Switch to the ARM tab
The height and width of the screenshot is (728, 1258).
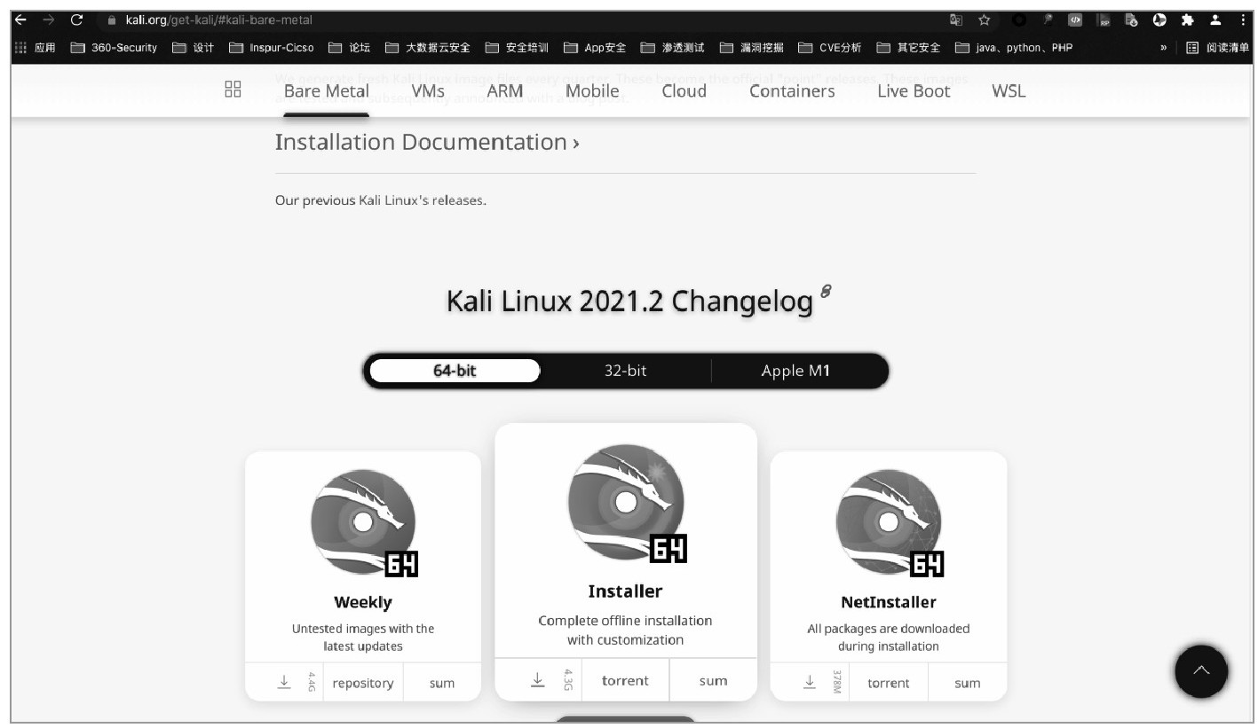(x=505, y=91)
